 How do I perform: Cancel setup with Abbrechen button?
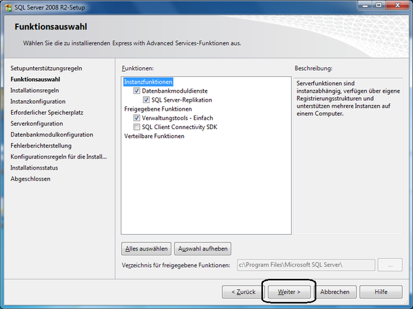335,292
